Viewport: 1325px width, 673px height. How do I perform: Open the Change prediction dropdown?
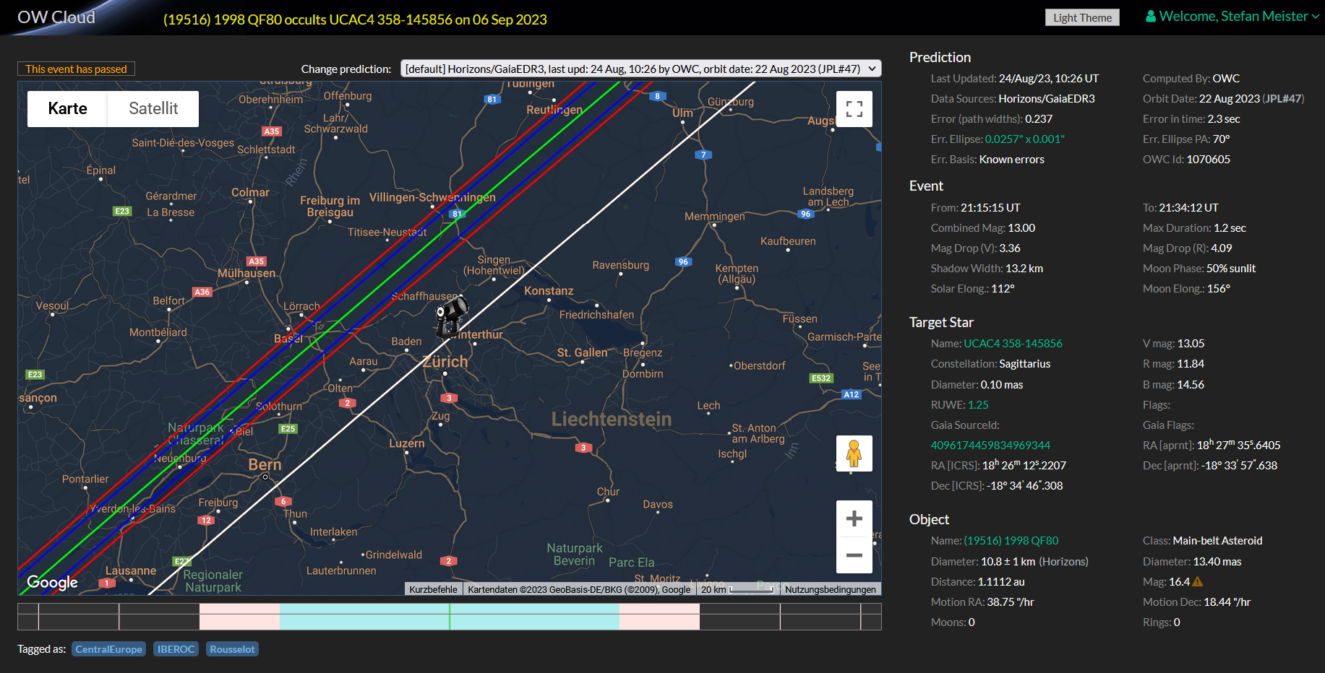tap(640, 69)
